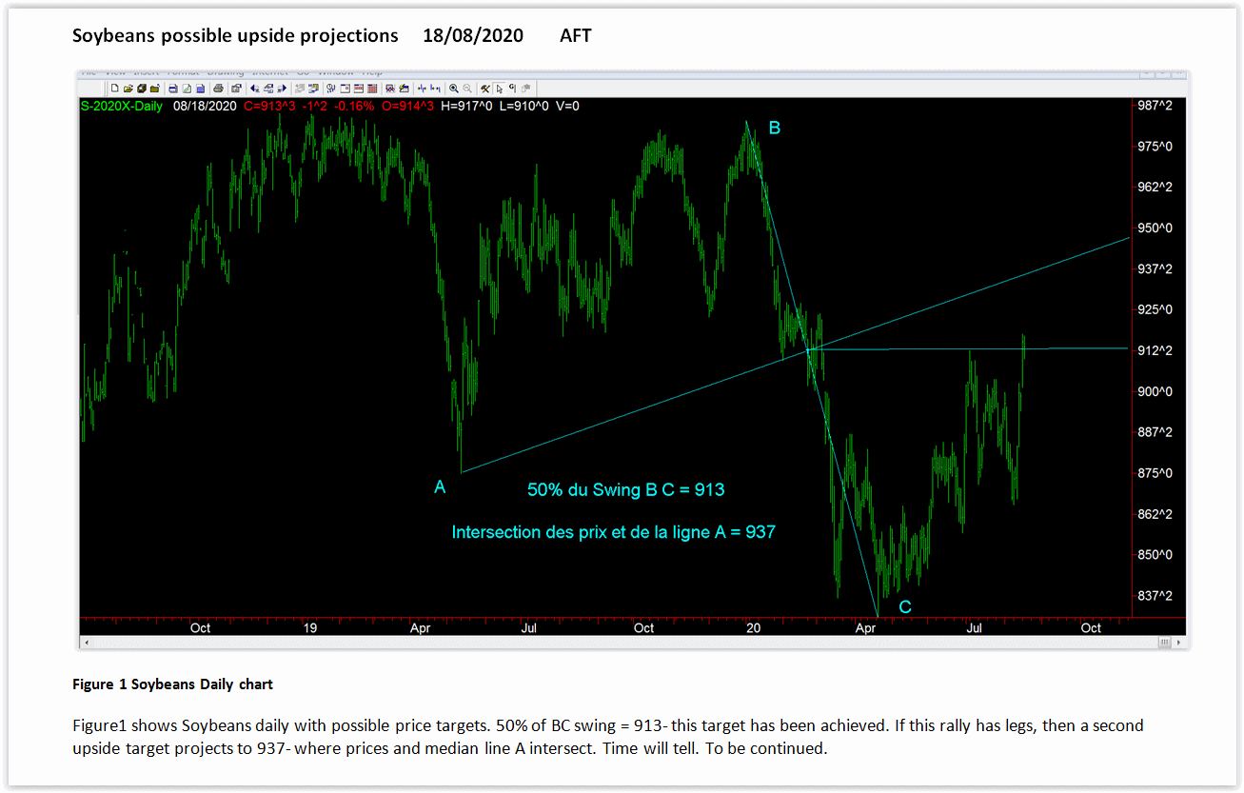Click point C label at swing low
This screenshot has height=793, width=1244.
pyautogui.click(x=904, y=606)
